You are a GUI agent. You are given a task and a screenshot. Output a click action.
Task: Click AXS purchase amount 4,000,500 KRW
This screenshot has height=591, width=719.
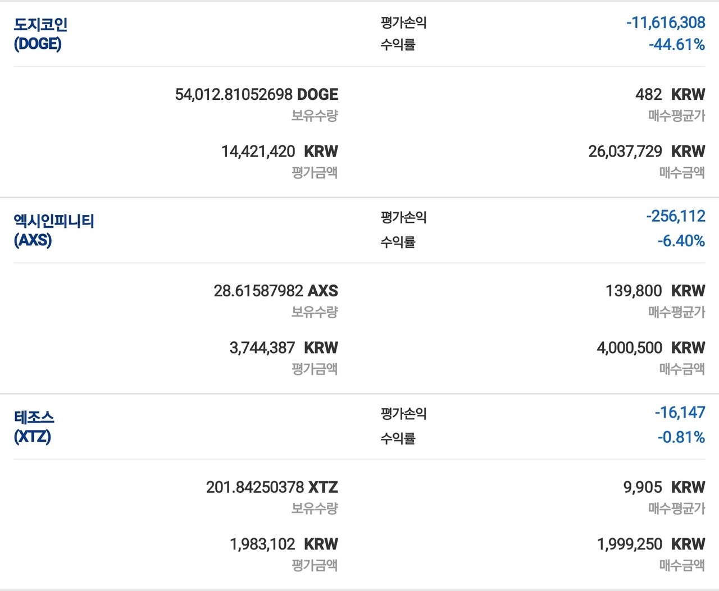click(650, 348)
